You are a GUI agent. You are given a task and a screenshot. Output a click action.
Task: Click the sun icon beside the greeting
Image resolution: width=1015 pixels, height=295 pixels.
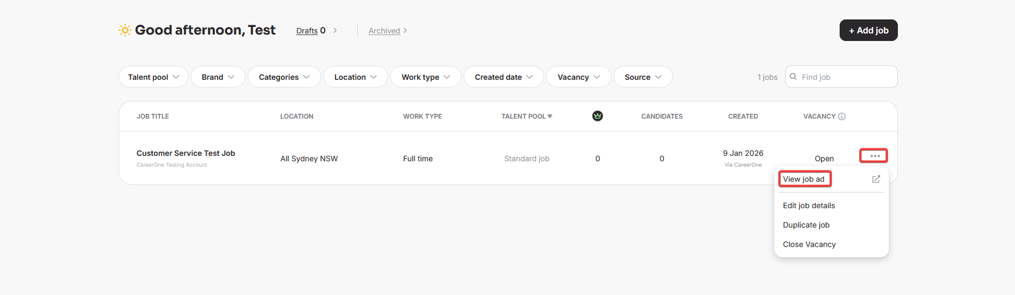[125, 30]
